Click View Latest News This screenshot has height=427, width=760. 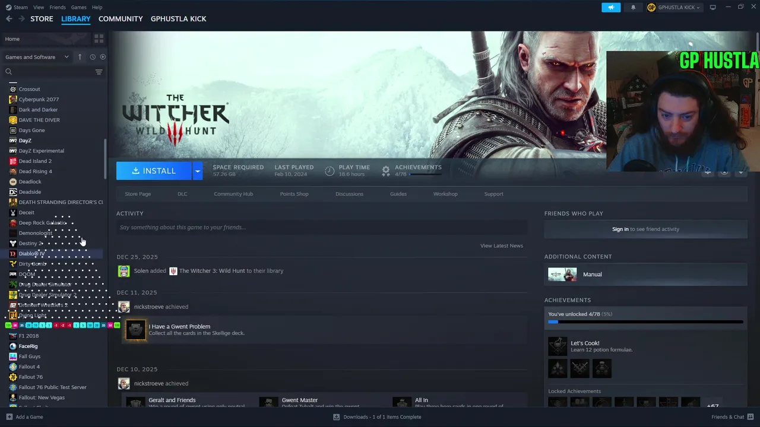[502, 246]
